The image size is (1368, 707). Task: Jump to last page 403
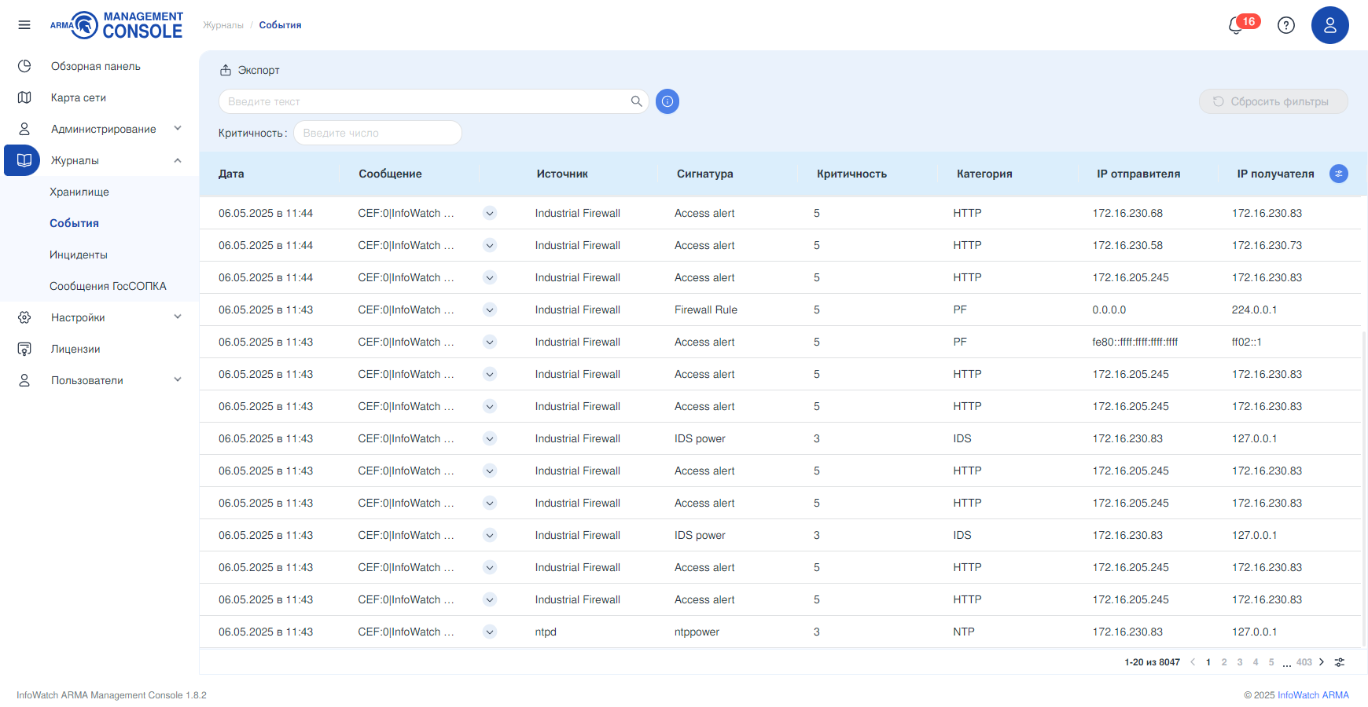(1304, 662)
